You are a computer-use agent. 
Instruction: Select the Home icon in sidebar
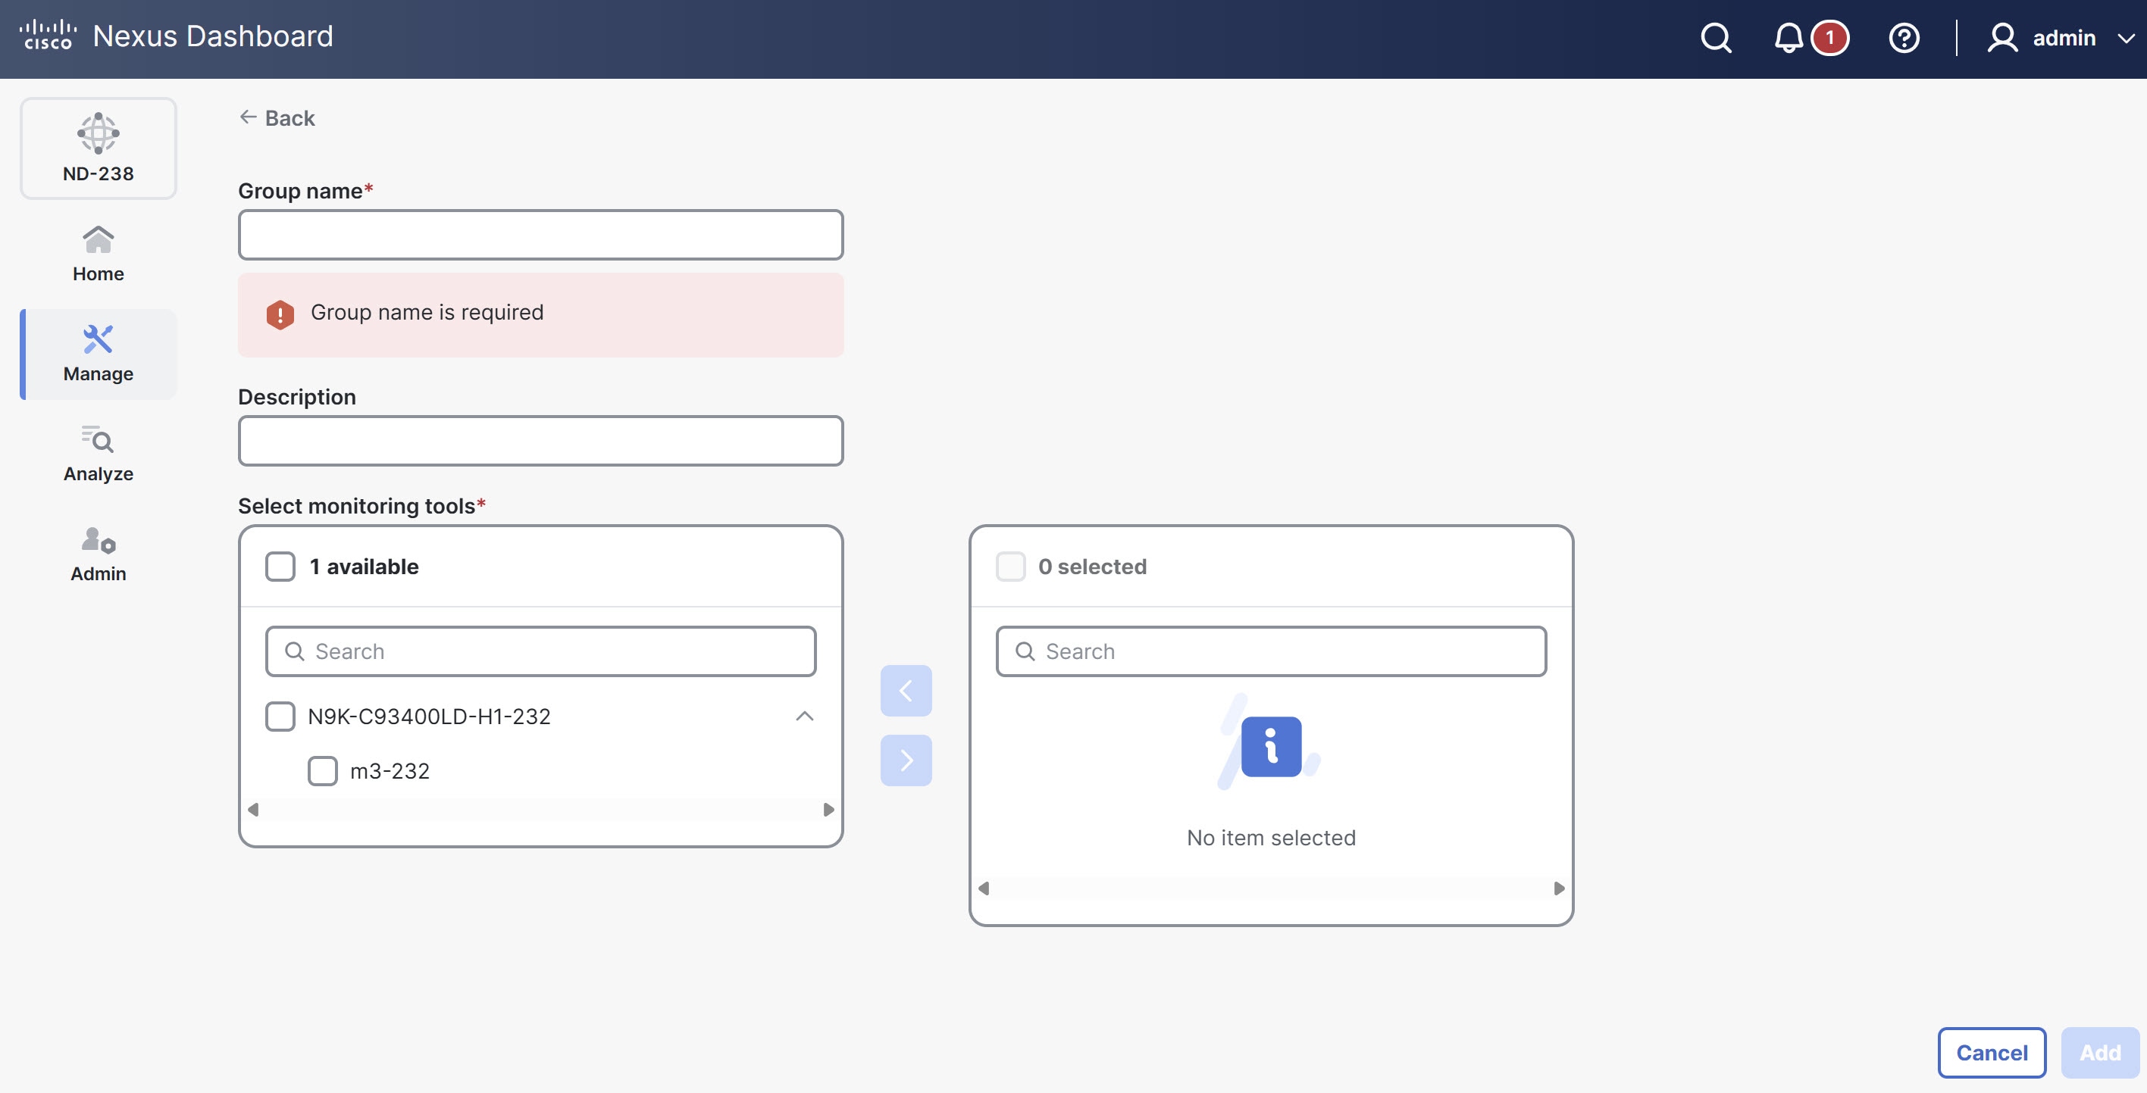pyautogui.click(x=98, y=240)
